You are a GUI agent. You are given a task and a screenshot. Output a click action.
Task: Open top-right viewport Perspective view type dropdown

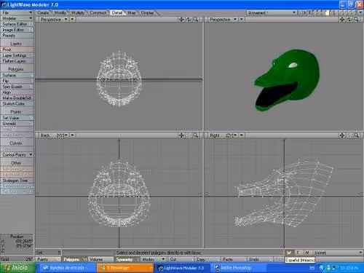pos(223,20)
